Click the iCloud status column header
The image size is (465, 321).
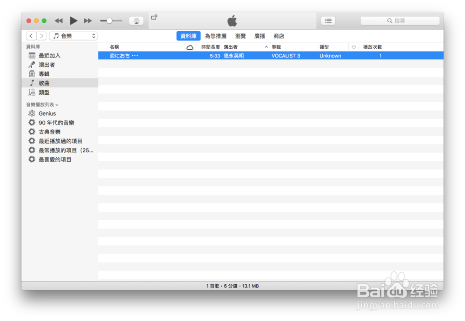(190, 47)
